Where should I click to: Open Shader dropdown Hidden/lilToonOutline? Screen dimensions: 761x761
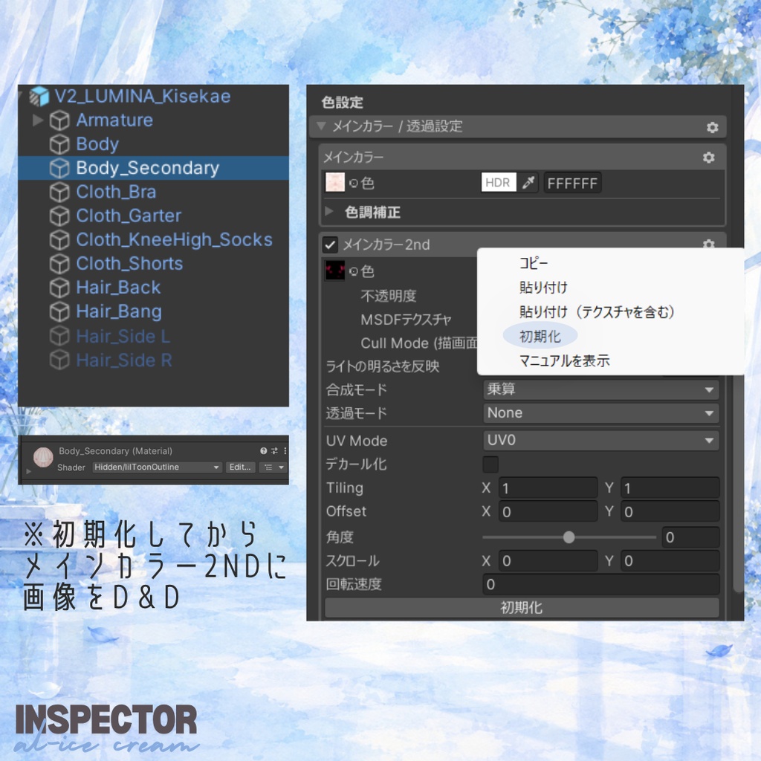point(157,467)
